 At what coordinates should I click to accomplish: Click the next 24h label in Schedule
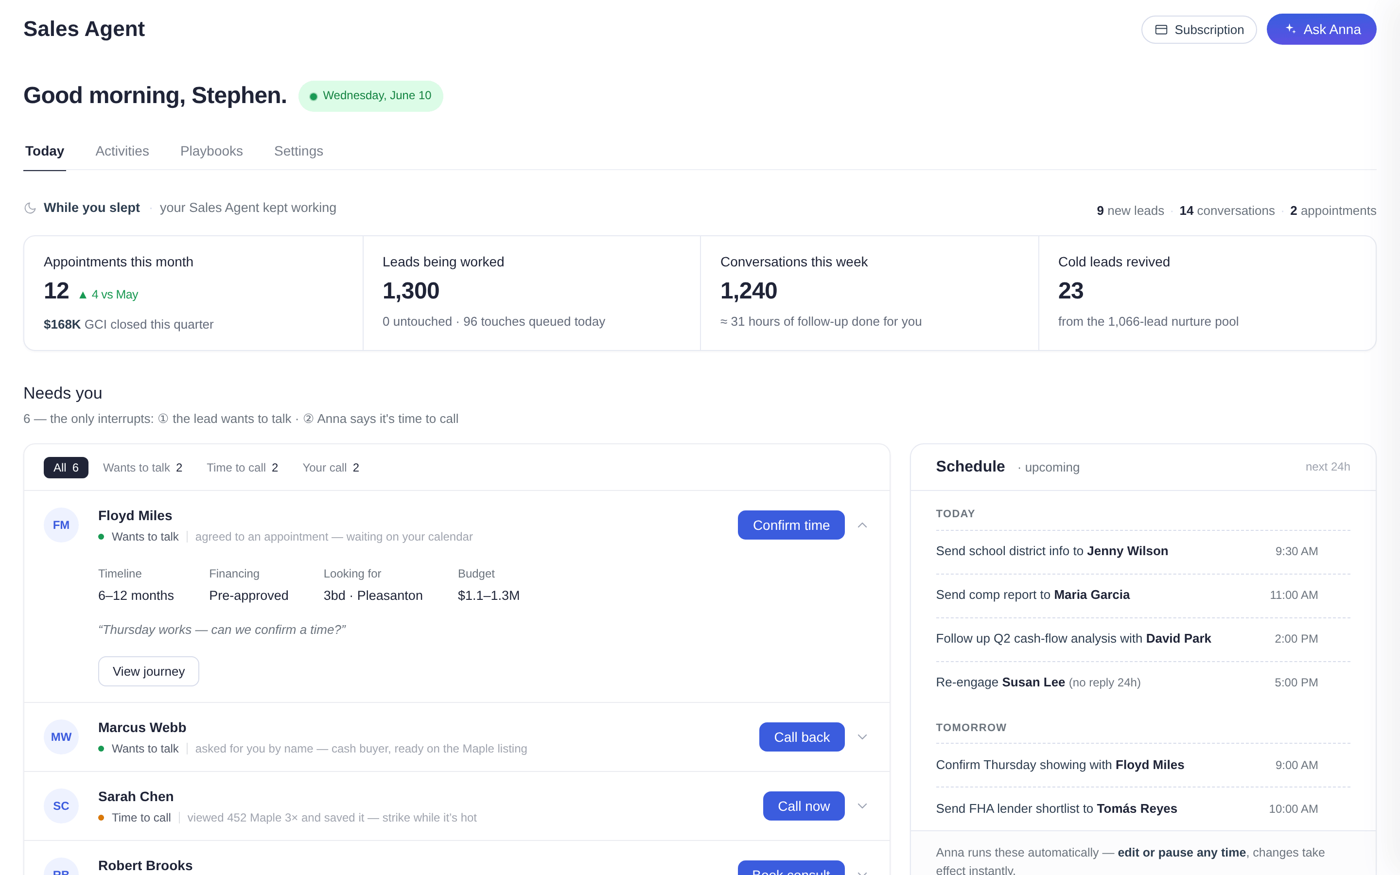point(1328,467)
